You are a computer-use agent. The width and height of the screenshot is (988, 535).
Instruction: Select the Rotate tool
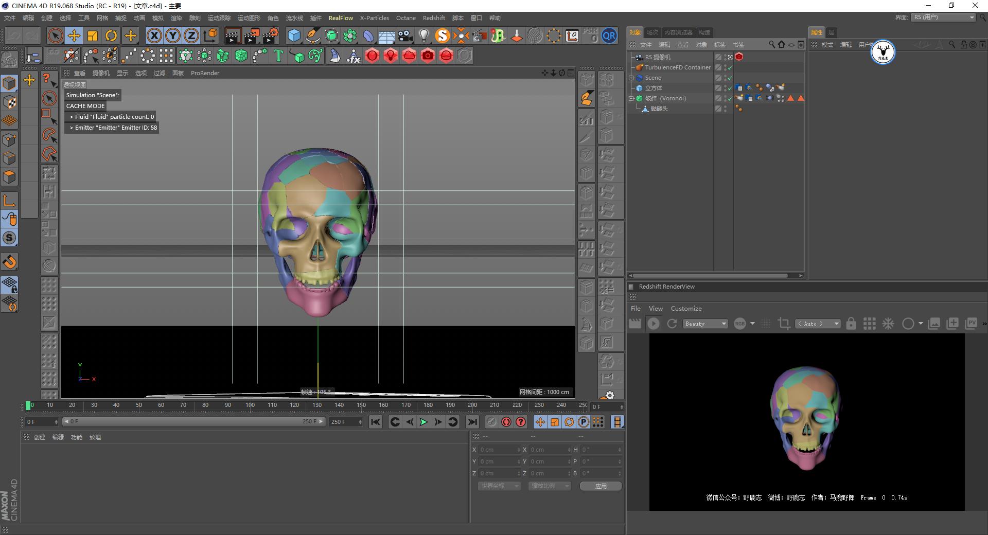112,35
